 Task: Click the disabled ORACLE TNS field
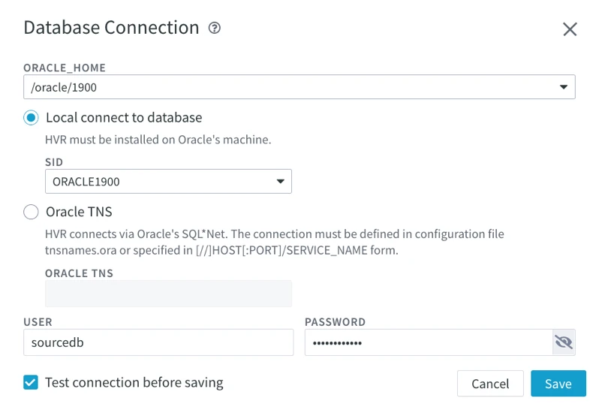click(x=168, y=294)
